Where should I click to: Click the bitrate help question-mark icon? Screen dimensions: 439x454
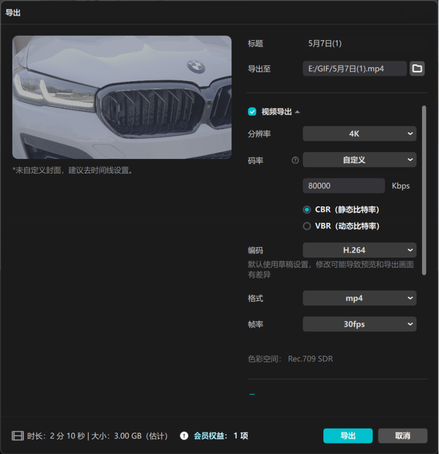295,160
